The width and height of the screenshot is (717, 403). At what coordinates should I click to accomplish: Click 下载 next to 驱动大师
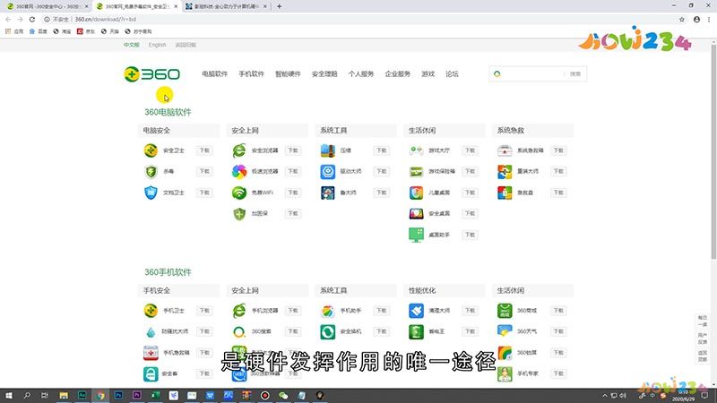pos(382,171)
